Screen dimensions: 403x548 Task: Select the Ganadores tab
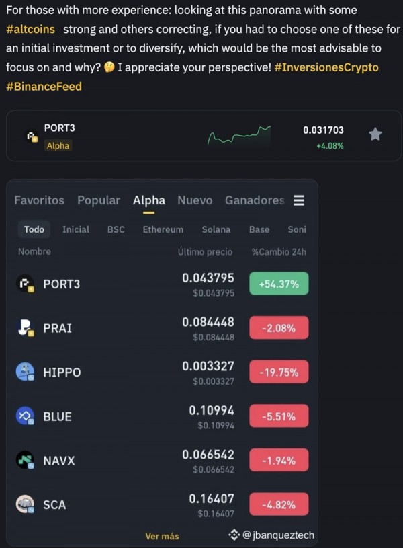pyautogui.click(x=255, y=200)
